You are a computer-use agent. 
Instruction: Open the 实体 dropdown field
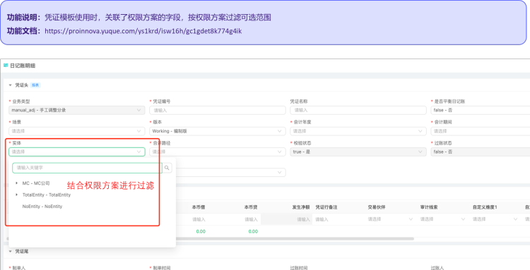pos(77,152)
